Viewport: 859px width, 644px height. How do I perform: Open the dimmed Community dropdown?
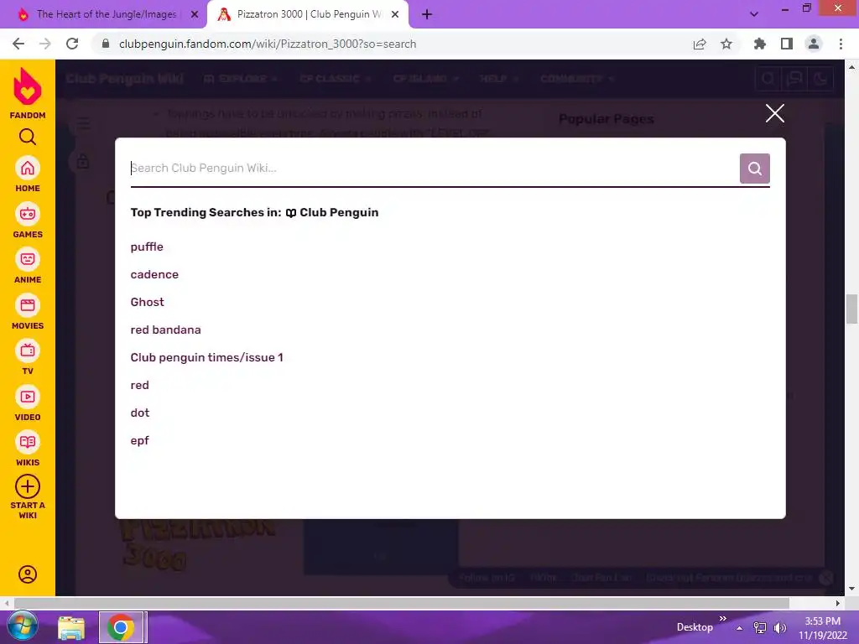pyautogui.click(x=577, y=79)
